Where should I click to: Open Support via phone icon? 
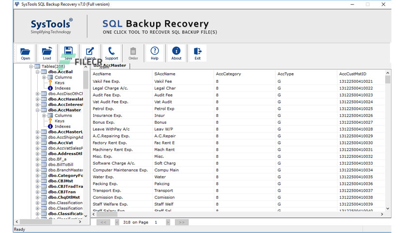[x=111, y=51]
